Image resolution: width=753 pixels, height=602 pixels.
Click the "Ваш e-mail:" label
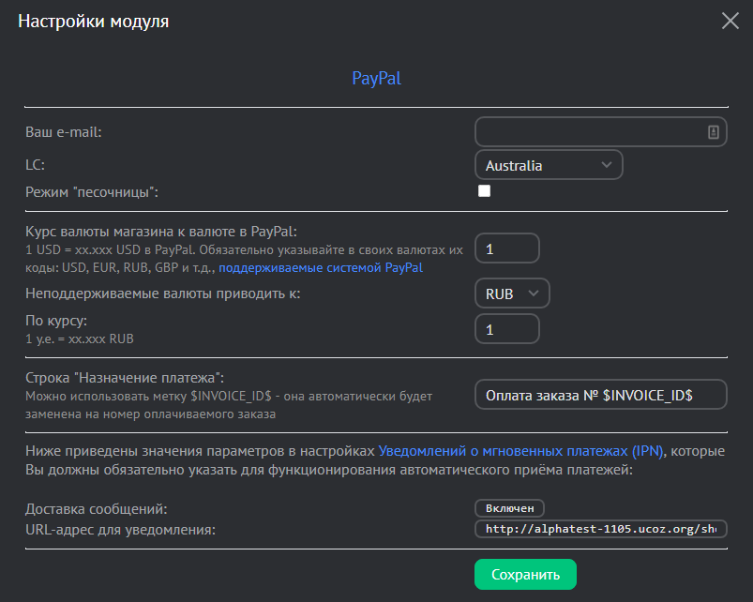tap(63, 132)
